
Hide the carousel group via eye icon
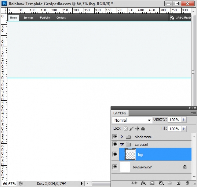coord(115,144)
